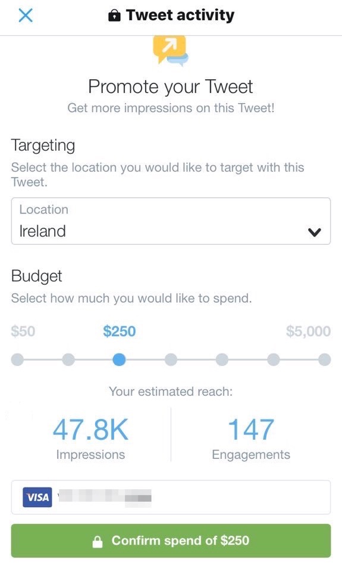
Task: Confirm spend of $250
Action: pos(171,541)
